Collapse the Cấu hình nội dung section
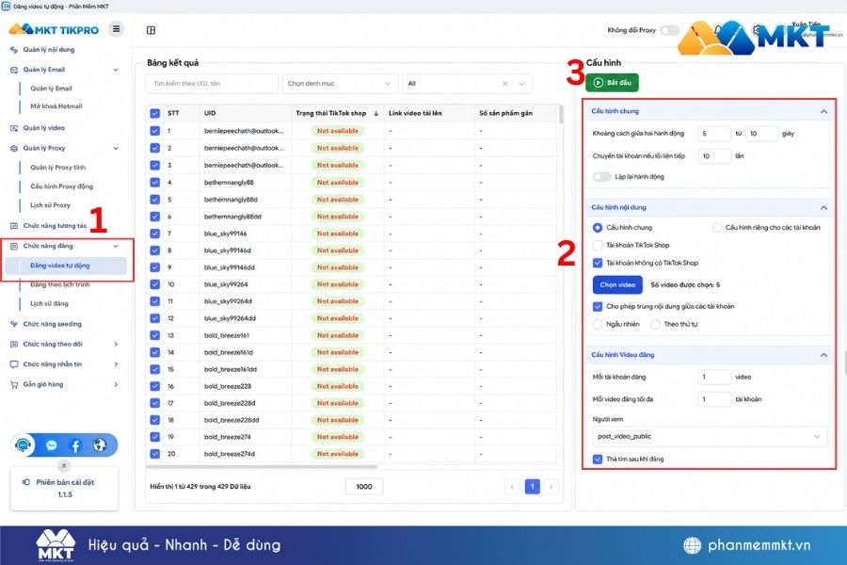The image size is (847, 565). click(x=823, y=207)
